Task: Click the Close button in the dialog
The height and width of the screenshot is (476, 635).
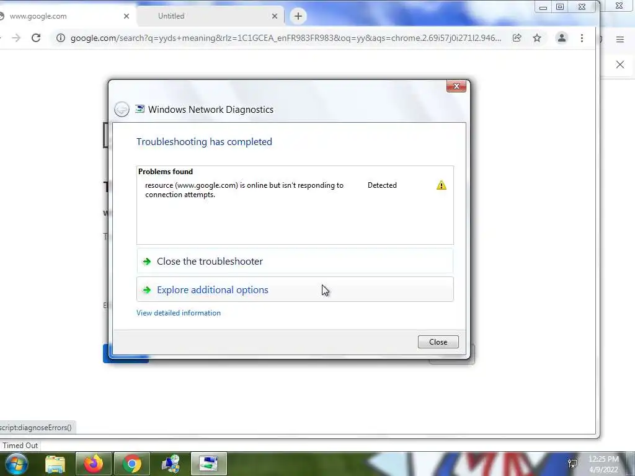Action: (438, 342)
